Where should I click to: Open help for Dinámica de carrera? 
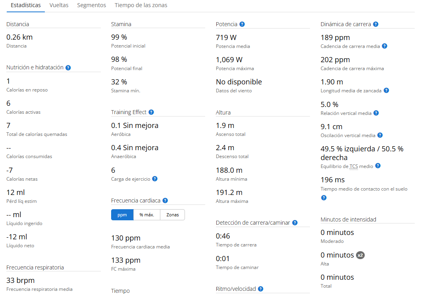tap(375, 24)
